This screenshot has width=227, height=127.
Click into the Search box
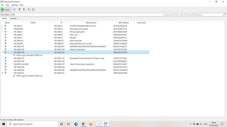(209, 15)
